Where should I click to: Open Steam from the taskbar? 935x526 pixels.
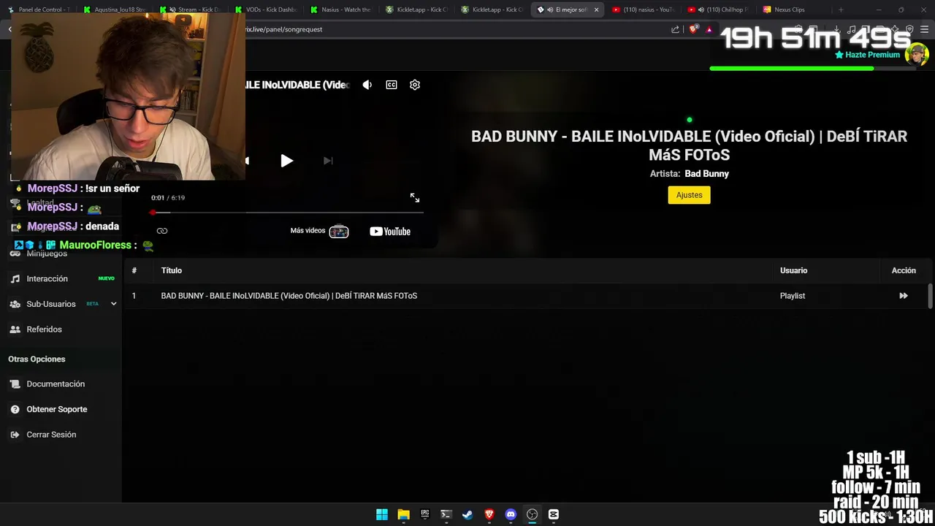pos(467,514)
